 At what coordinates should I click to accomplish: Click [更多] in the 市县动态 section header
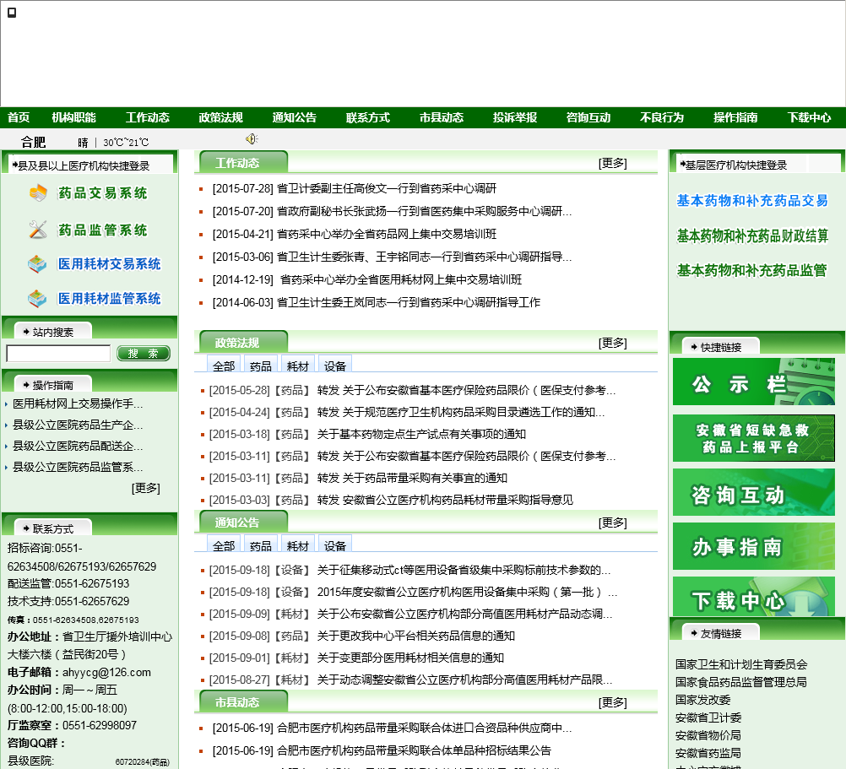612,702
